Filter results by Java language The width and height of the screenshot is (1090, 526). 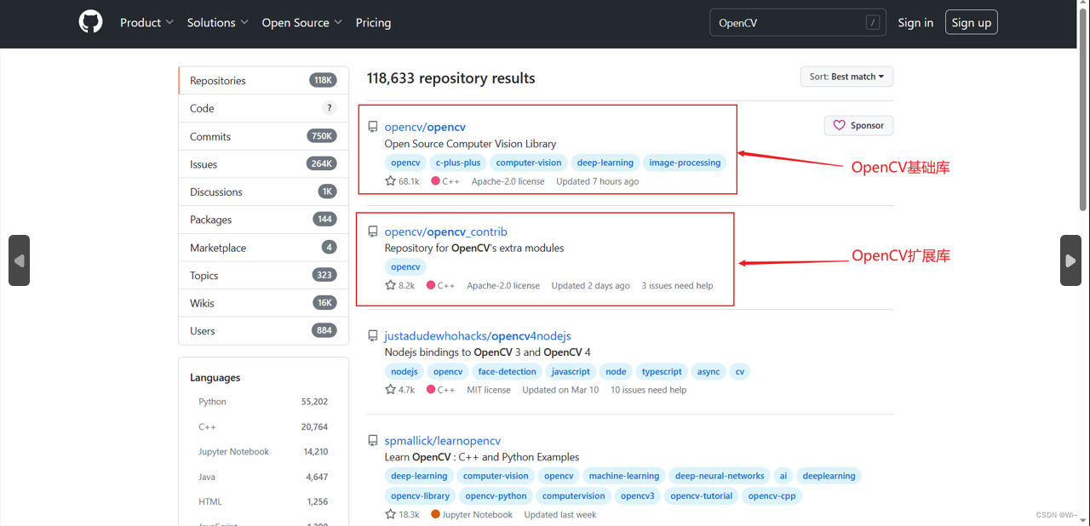tap(263, 477)
